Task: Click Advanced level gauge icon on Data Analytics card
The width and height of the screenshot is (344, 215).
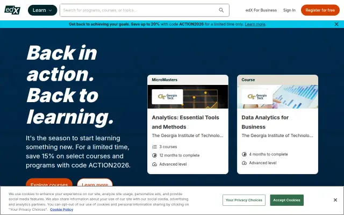Action: (x=244, y=163)
